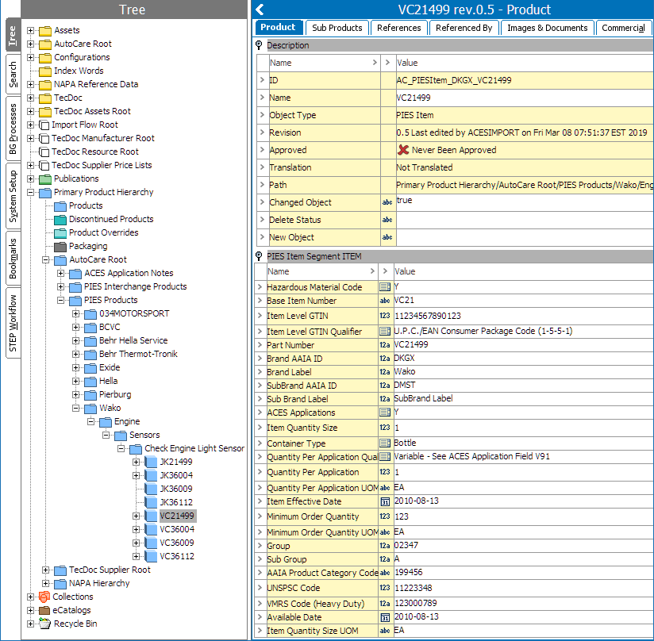Collapse the Wako tree node

click(x=77, y=409)
